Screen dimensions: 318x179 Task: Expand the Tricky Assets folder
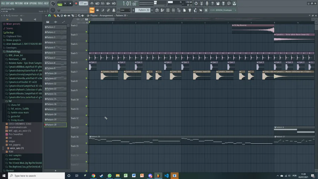[17, 120]
